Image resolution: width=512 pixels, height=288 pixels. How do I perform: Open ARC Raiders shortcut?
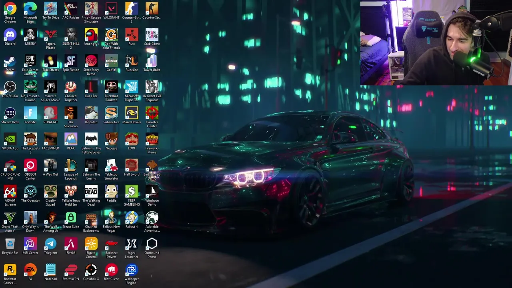71,9
